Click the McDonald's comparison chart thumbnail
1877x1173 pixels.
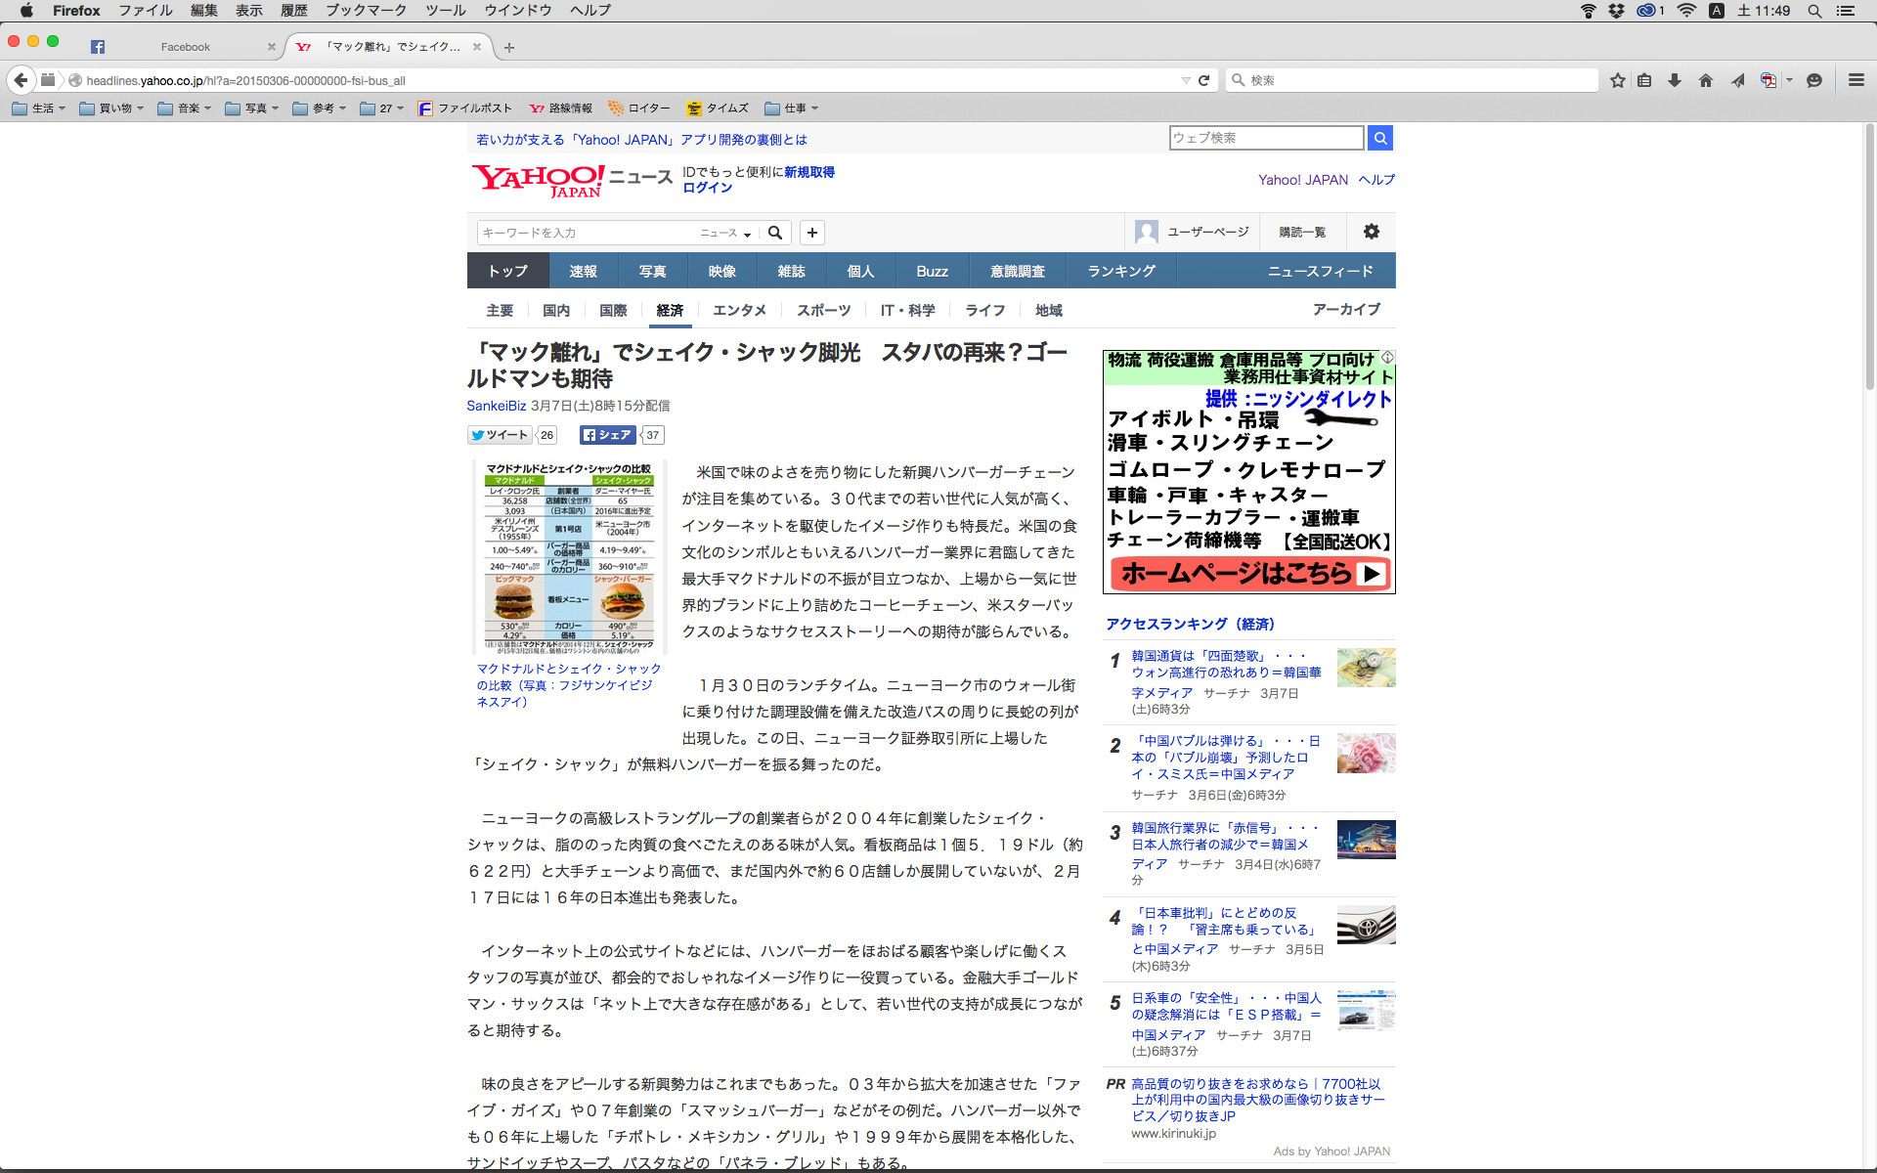569,556
